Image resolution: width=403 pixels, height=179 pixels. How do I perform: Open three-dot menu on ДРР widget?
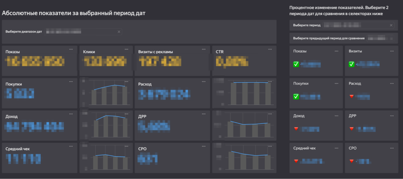[204, 114]
